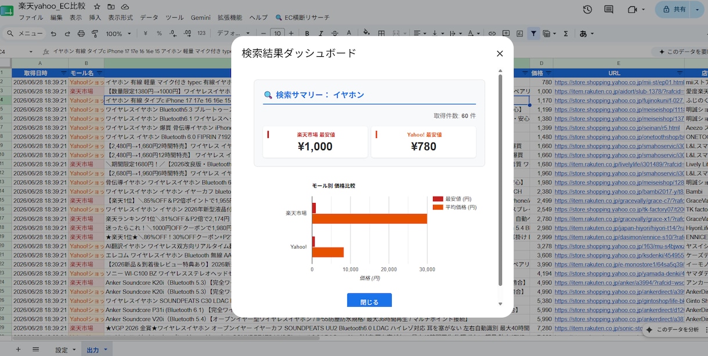Open filter on 取得日時 column header

[64, 73]
